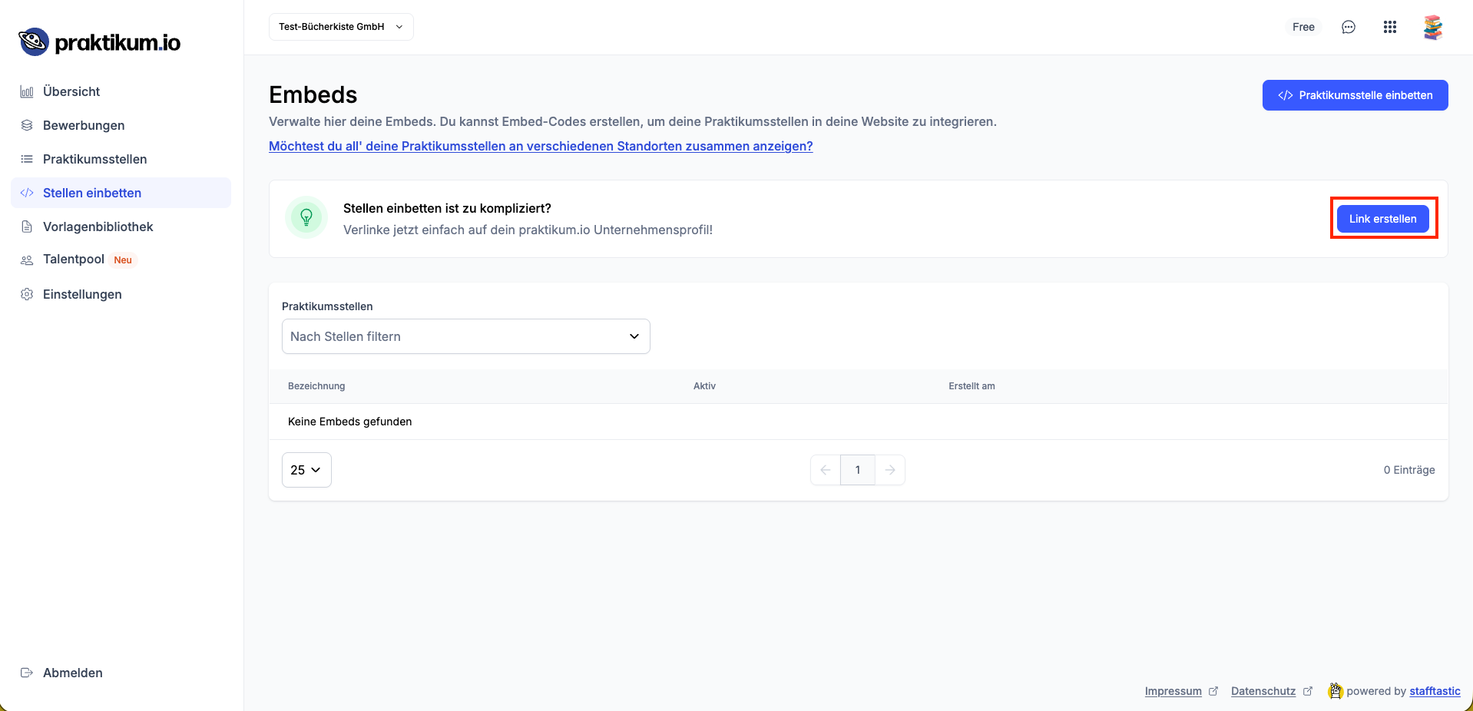
Task: Click the Einstellungen gear icon
Action: pyautogui.click(x=27, y=294)
